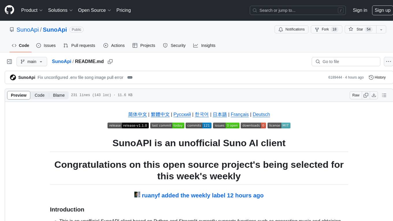
Task: Go to SunoApi root in breadcrumb
Action: (x=62, y=61)
